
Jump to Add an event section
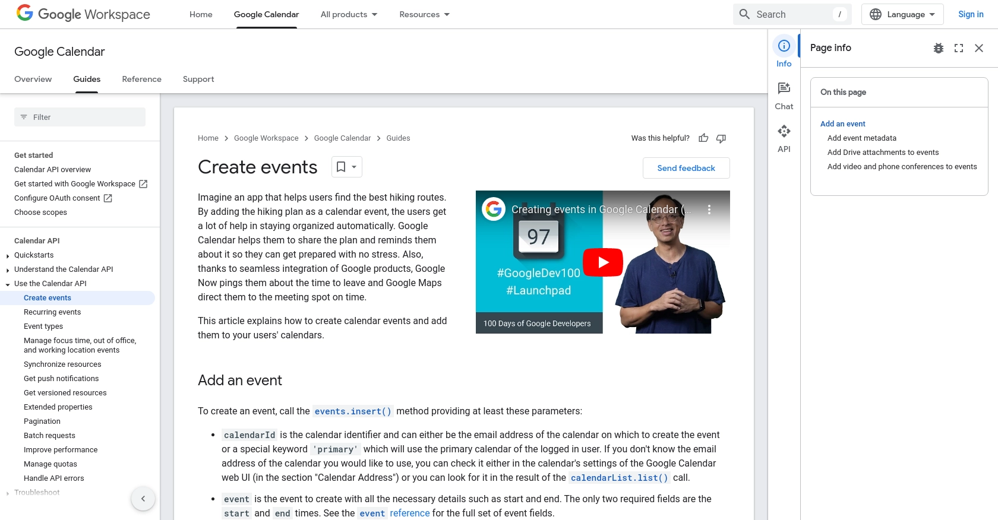coord(843,124)
